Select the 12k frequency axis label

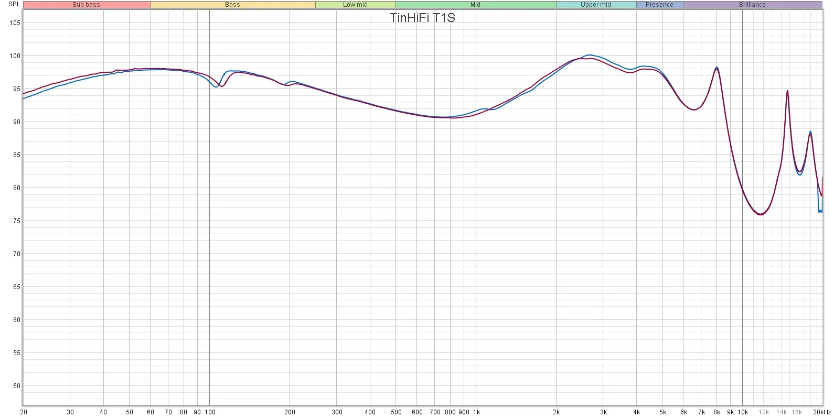tap(764, 412)
